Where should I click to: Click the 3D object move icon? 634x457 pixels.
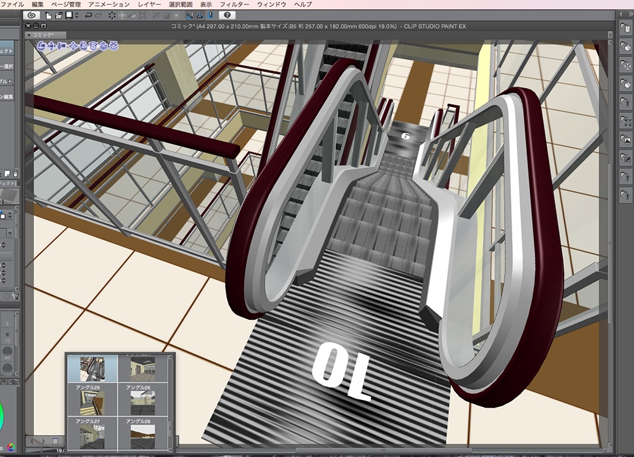(x=73, y=46)
